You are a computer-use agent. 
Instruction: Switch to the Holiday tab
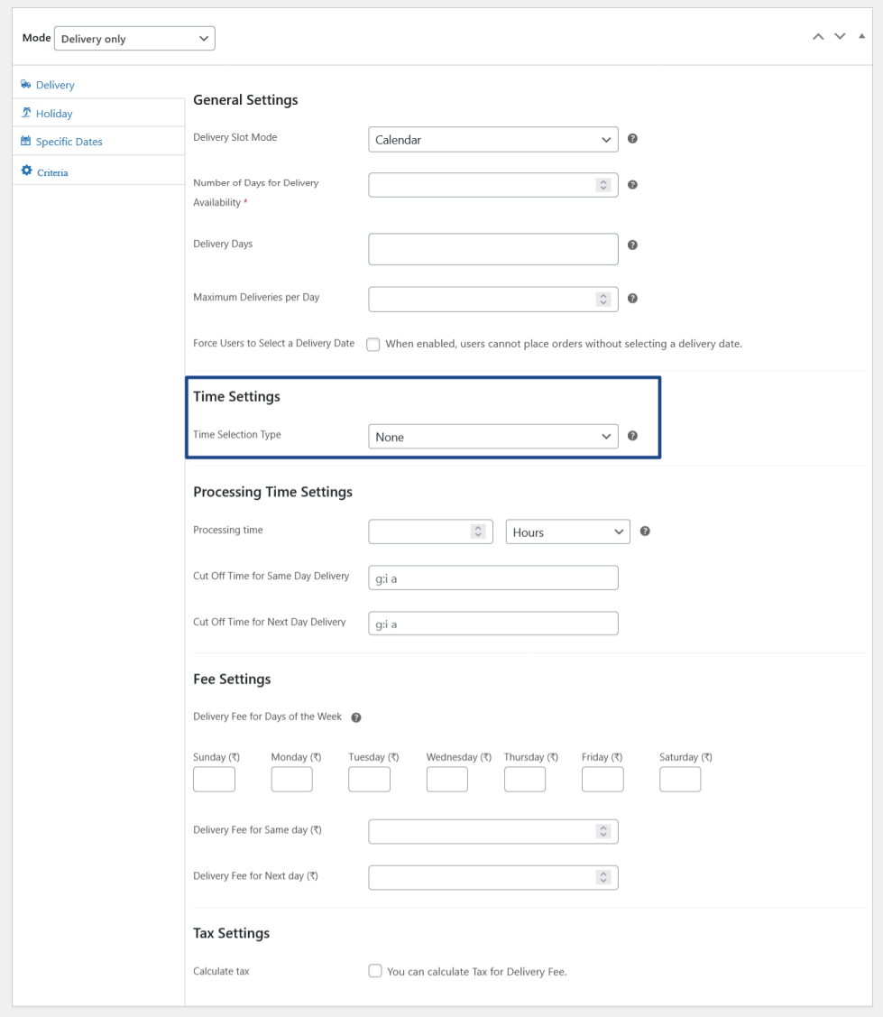pyautogui.click(x=54, y=114)
